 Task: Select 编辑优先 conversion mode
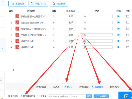[93, 87]
